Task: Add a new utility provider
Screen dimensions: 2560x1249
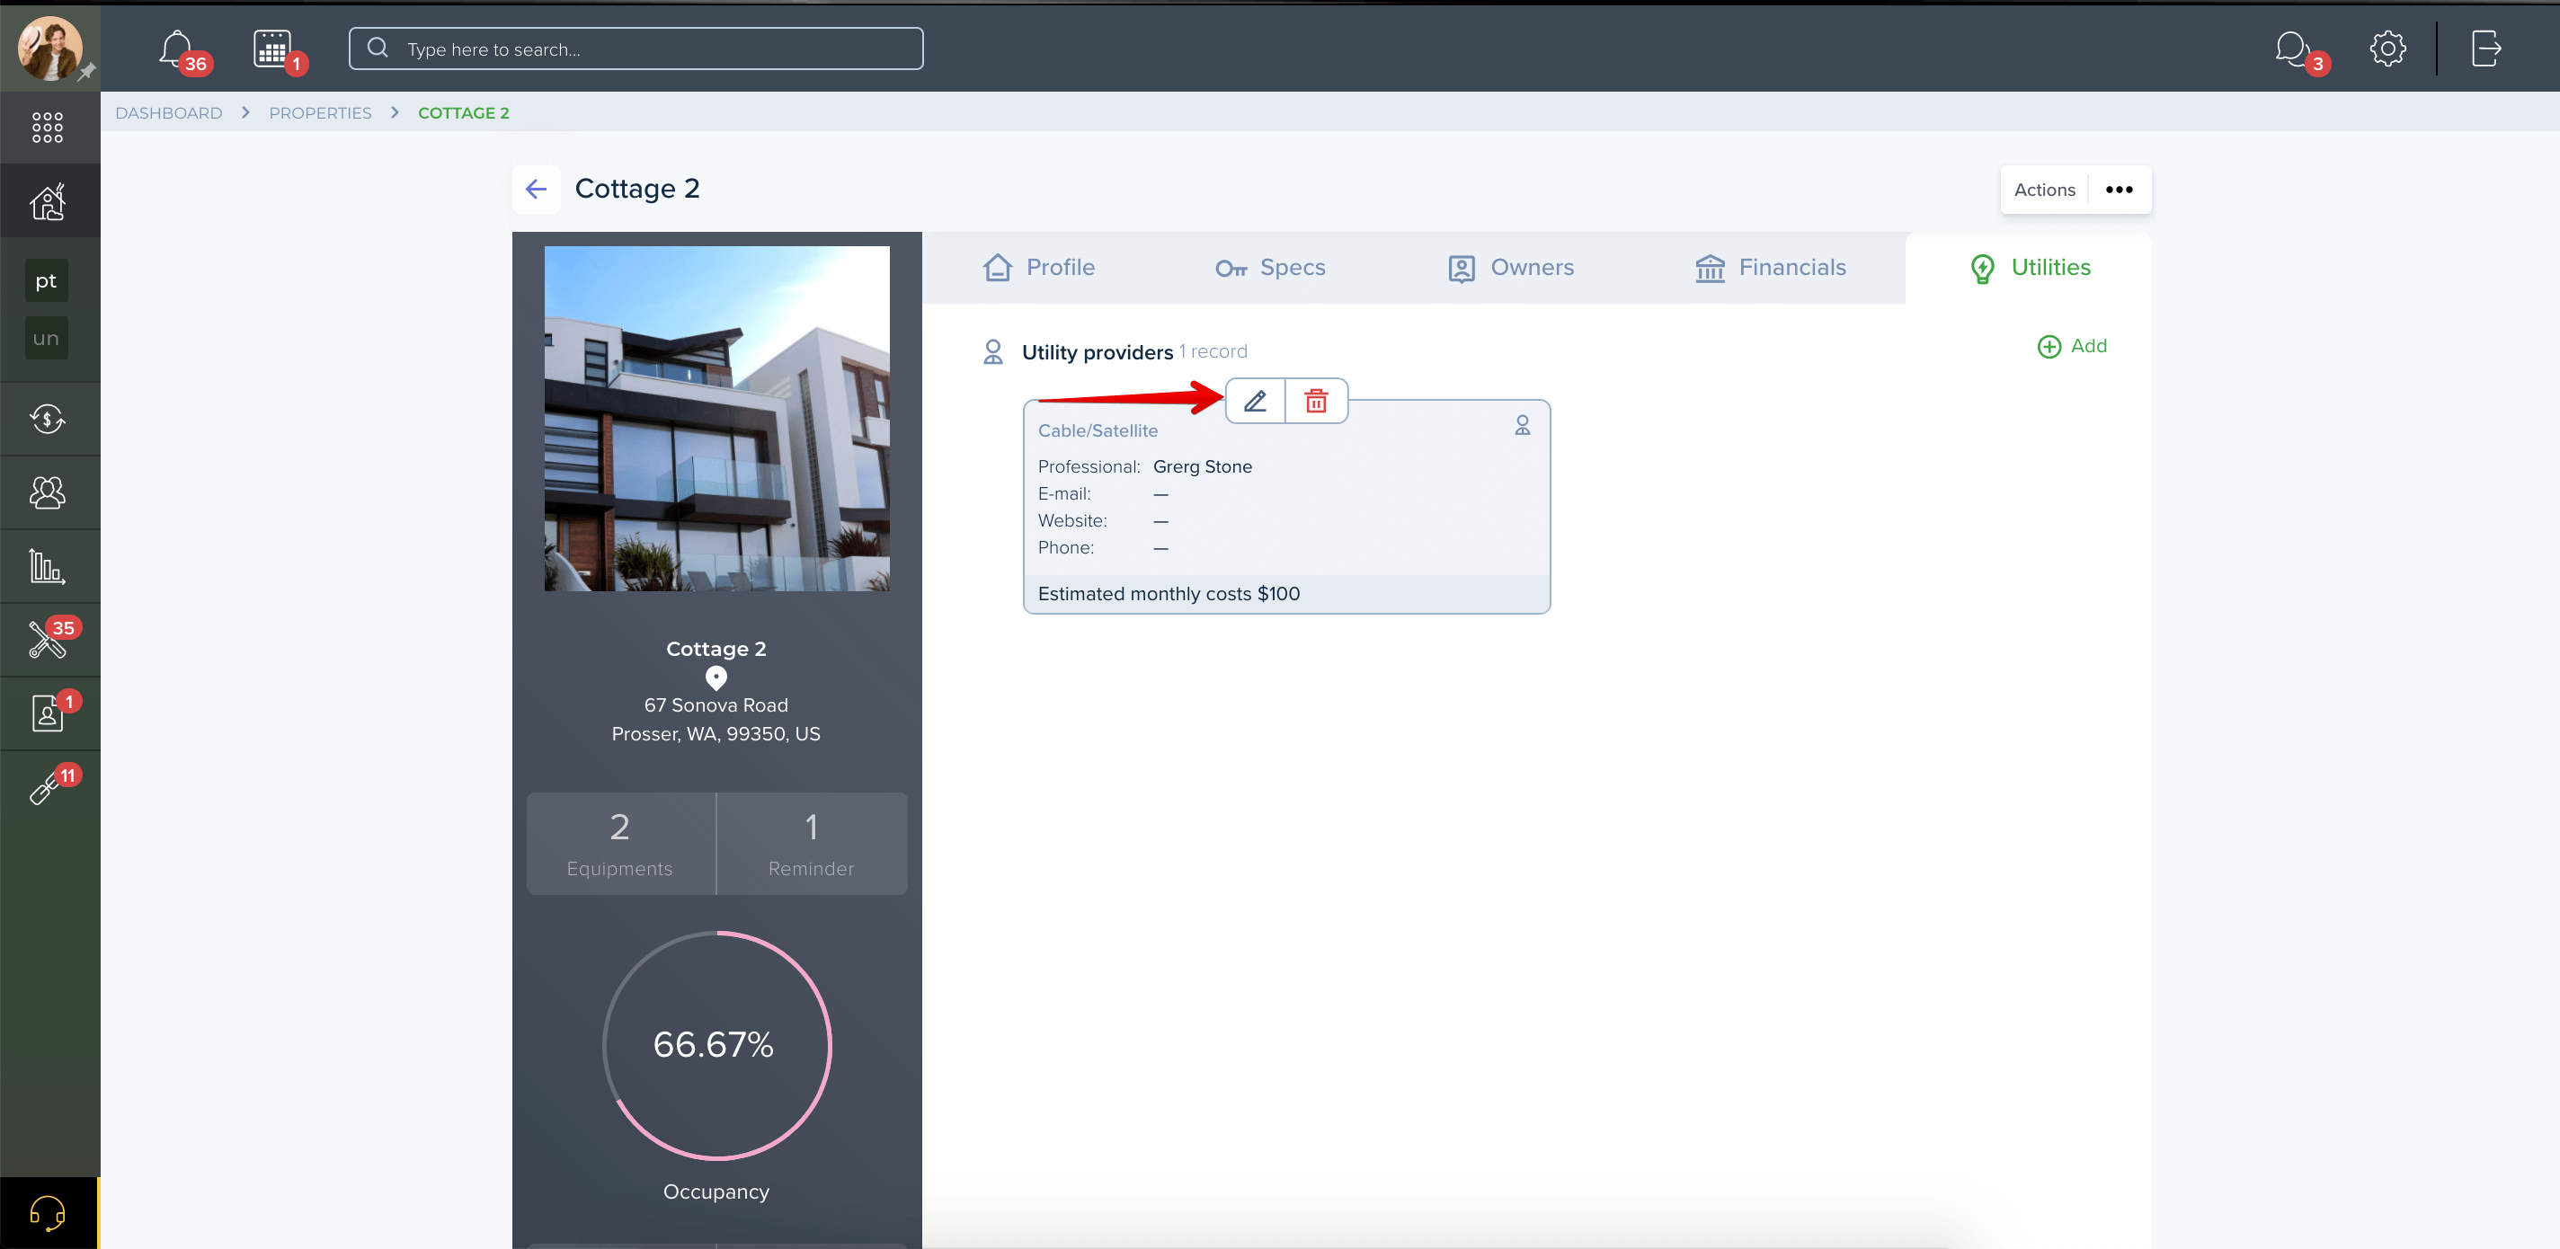Action: click(x=2072, y=346)
